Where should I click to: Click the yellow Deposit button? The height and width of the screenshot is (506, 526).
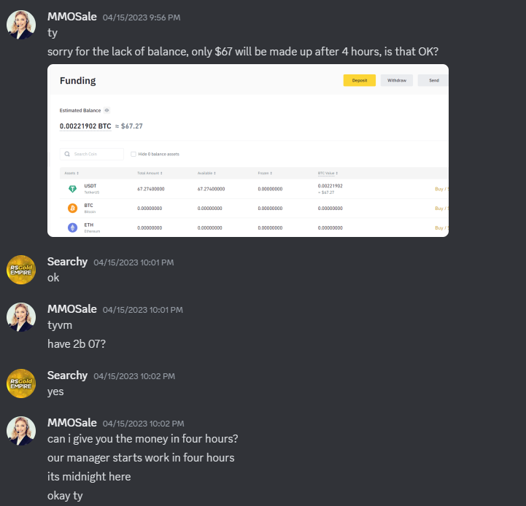point(359,80)
